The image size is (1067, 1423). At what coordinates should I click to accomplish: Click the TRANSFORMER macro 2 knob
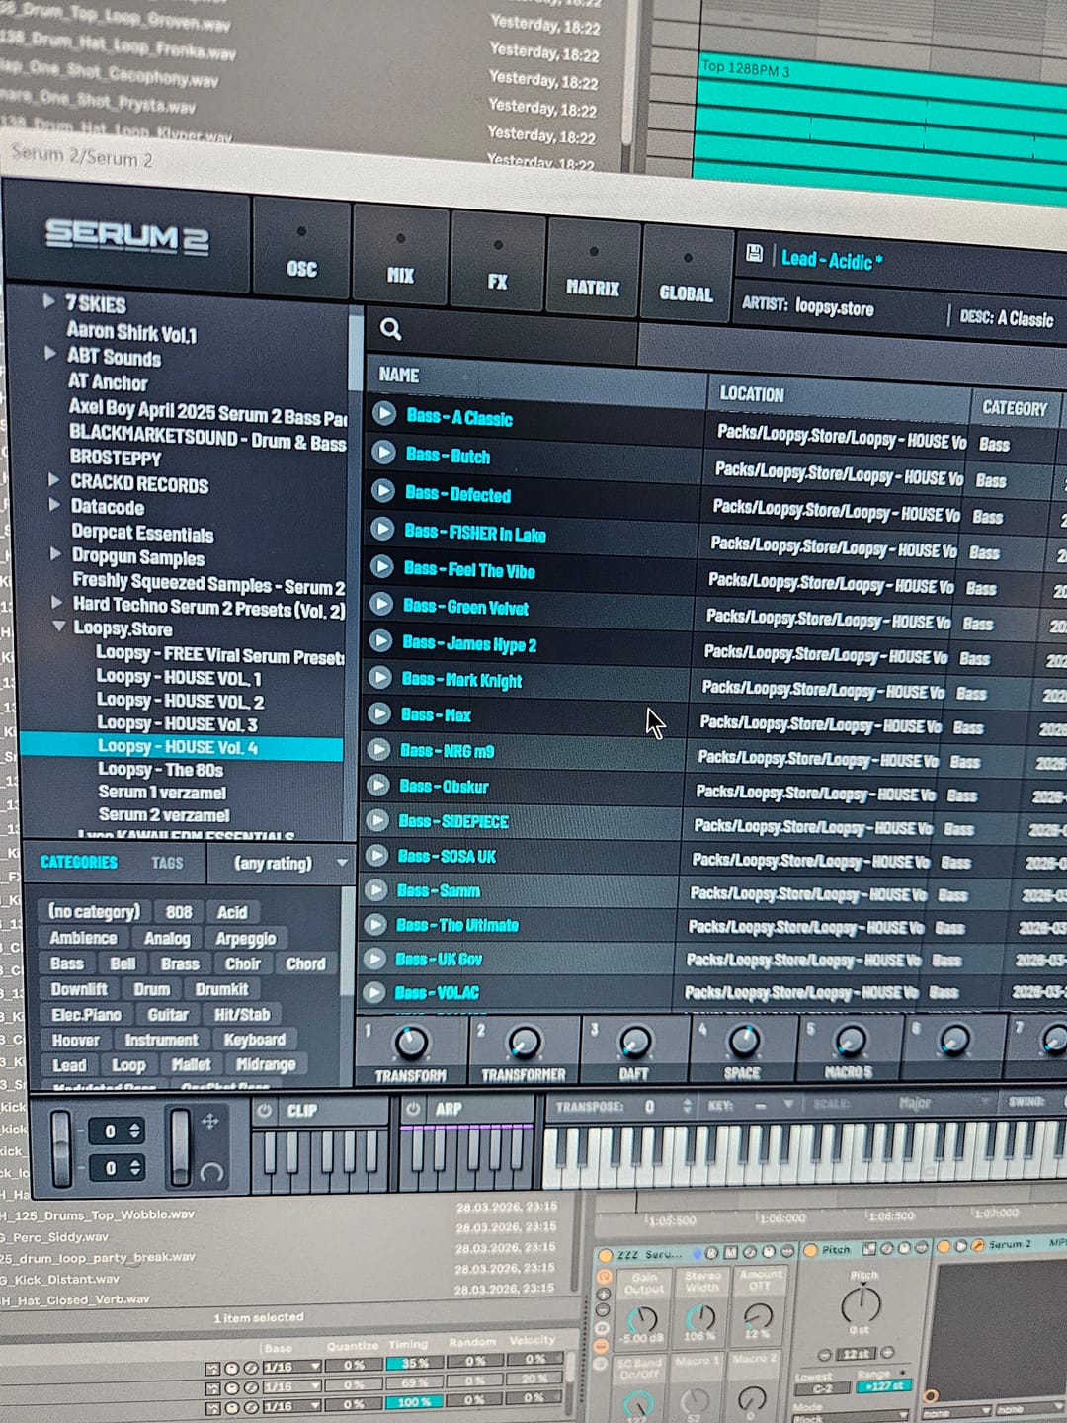524,1042
